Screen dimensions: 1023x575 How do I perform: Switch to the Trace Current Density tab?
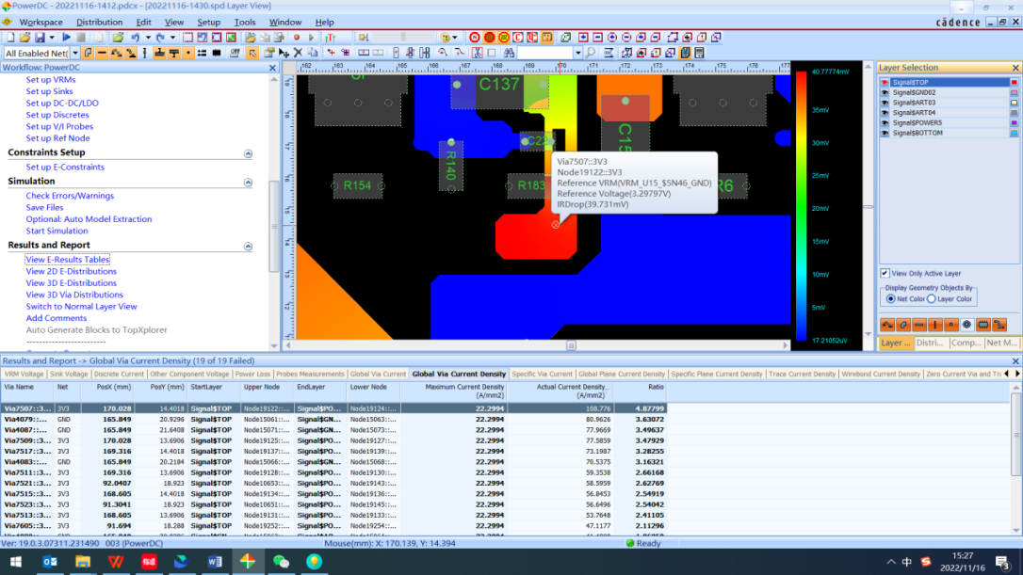(802, 375)
